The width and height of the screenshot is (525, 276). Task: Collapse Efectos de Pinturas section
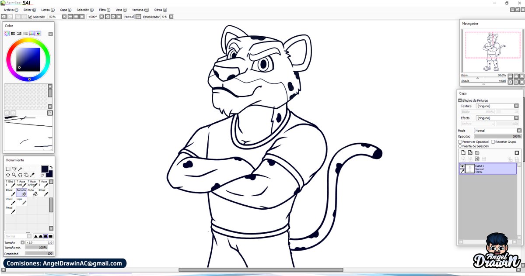[460, 100]
